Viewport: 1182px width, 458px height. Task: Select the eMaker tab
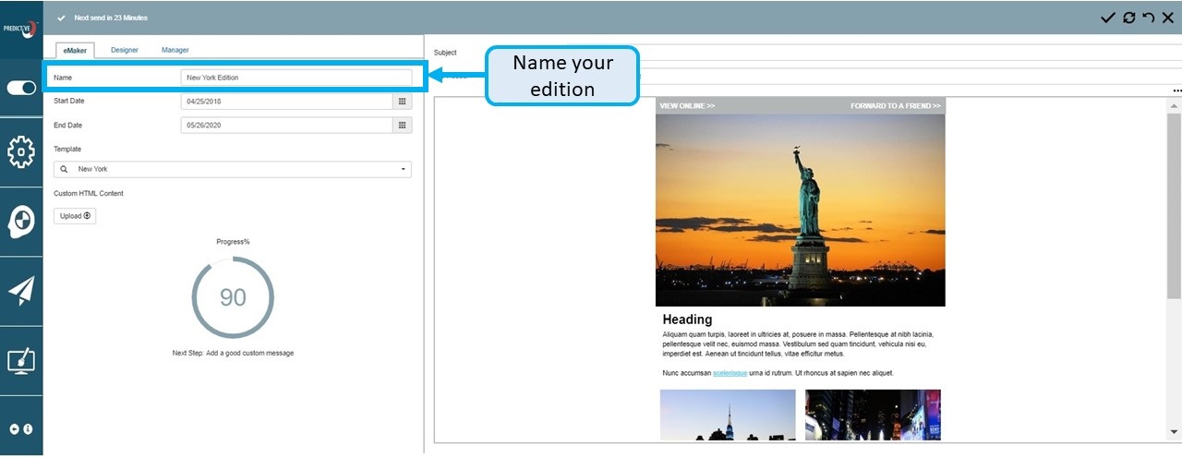[x=75, y=50]
